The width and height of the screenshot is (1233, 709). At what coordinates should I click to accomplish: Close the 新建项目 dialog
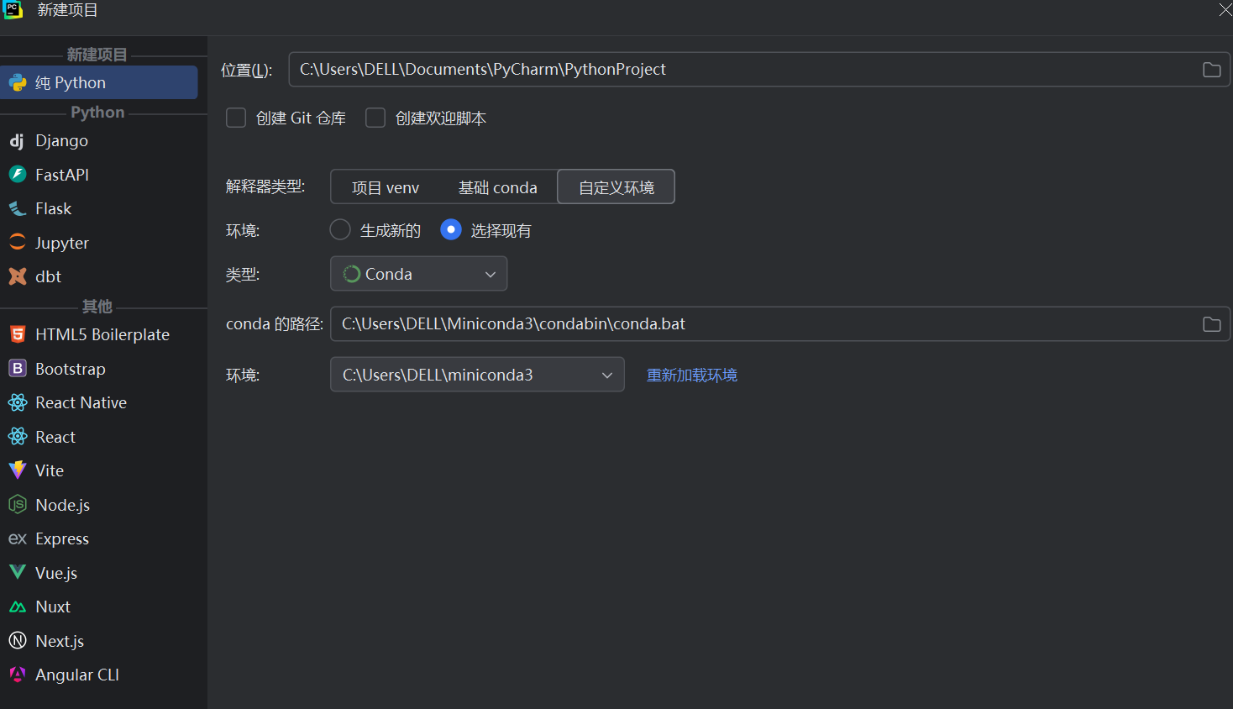[x=1225, y=9]
